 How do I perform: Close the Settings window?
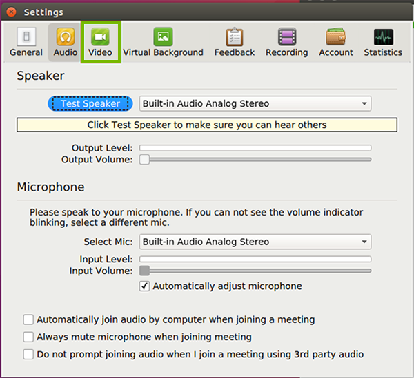[11, 12]
